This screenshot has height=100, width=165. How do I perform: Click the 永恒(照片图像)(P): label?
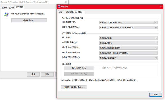(69, 42)
